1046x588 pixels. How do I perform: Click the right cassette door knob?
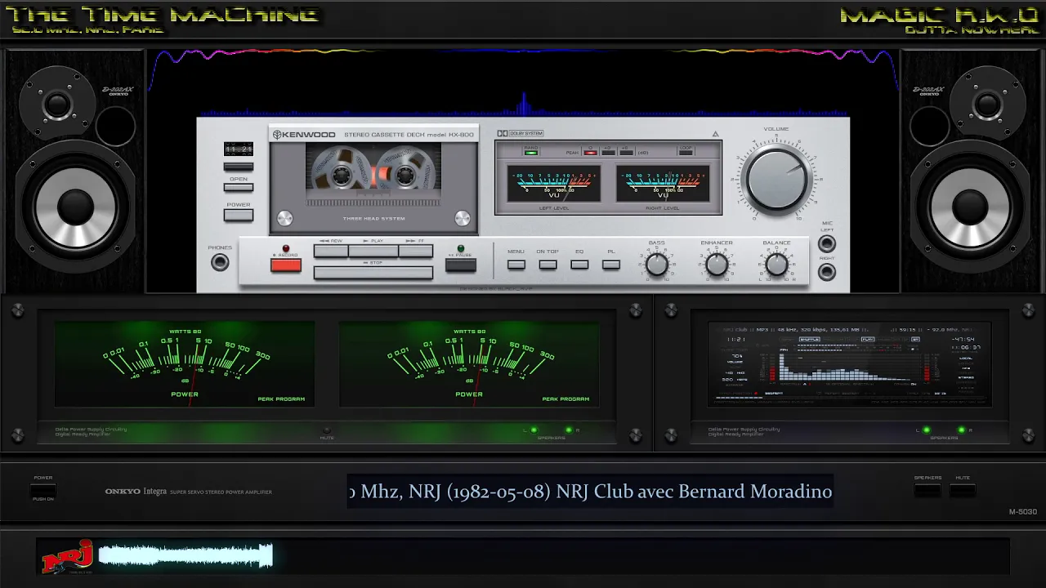click(x=463, y=218)
